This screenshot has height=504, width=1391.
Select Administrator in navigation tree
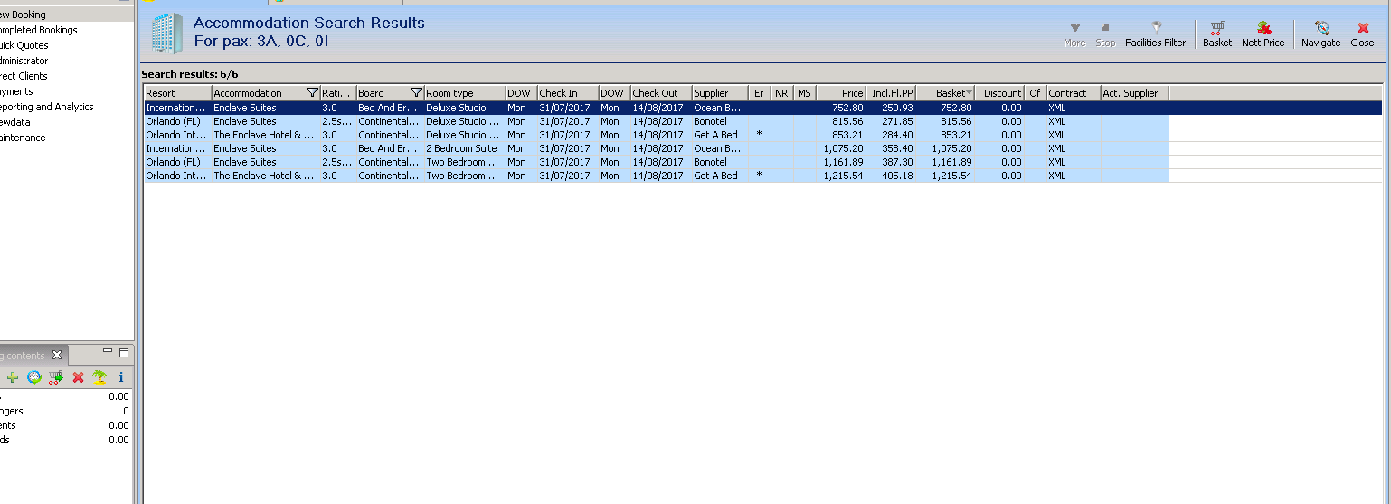(x=24, y=61)
